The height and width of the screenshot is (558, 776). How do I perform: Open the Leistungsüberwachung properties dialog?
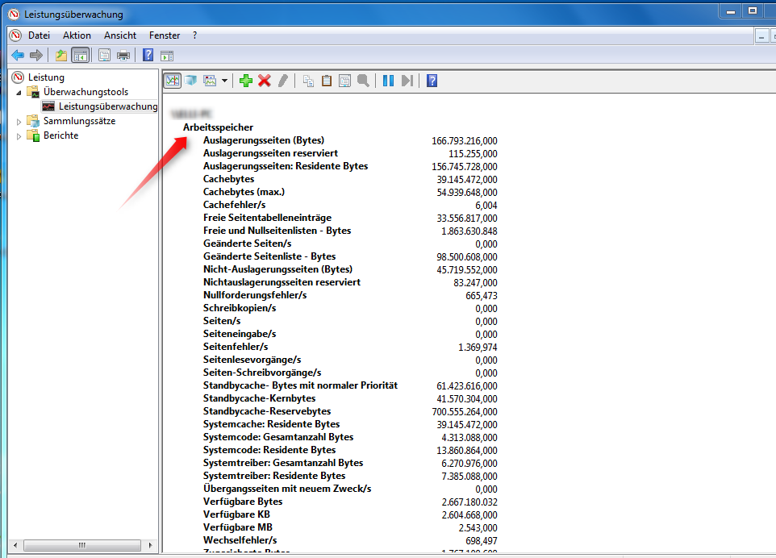(345, 80)
